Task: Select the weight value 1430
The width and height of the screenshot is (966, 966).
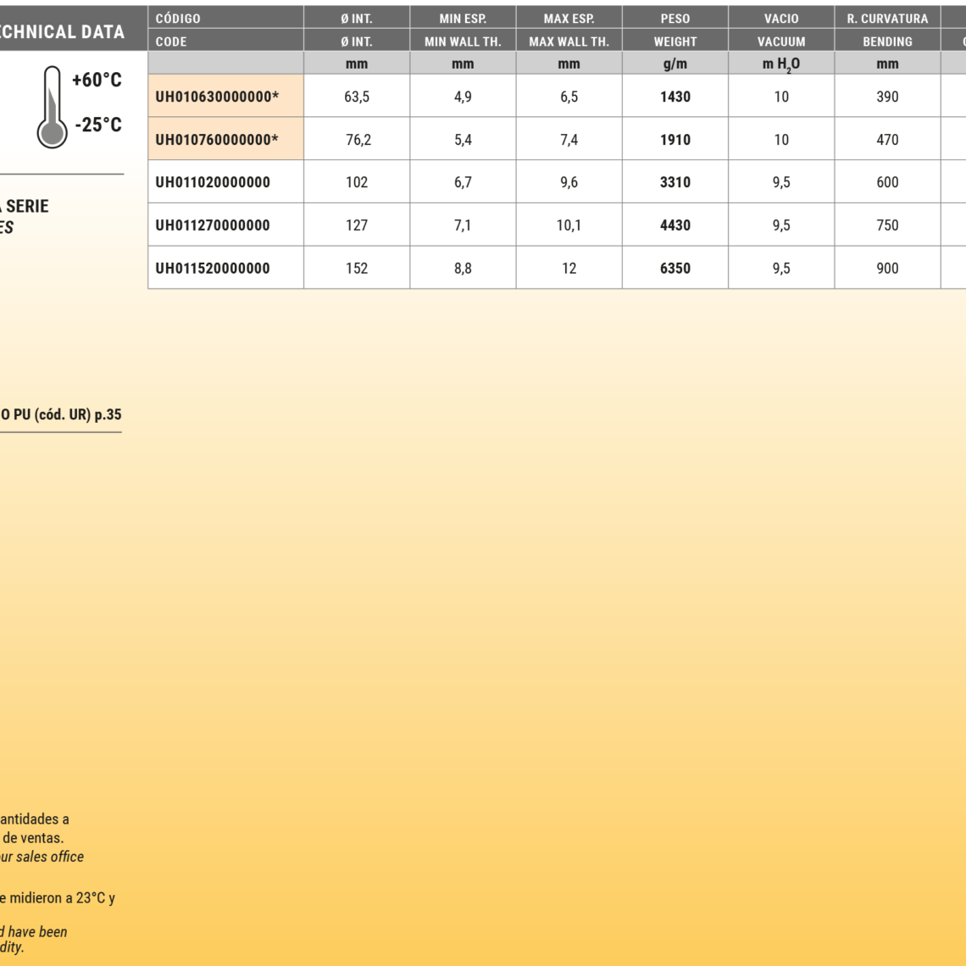Action: (x=675, y=97)
